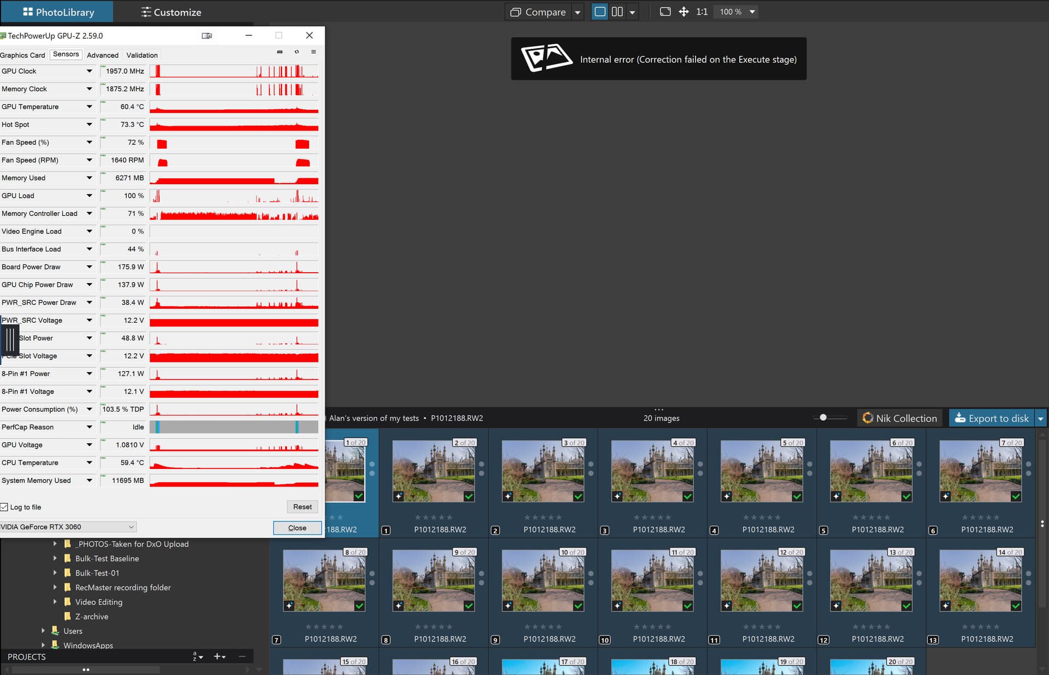Click the Export to disk button
This screenshot has height=675, width=1049.
pos(991,418)
